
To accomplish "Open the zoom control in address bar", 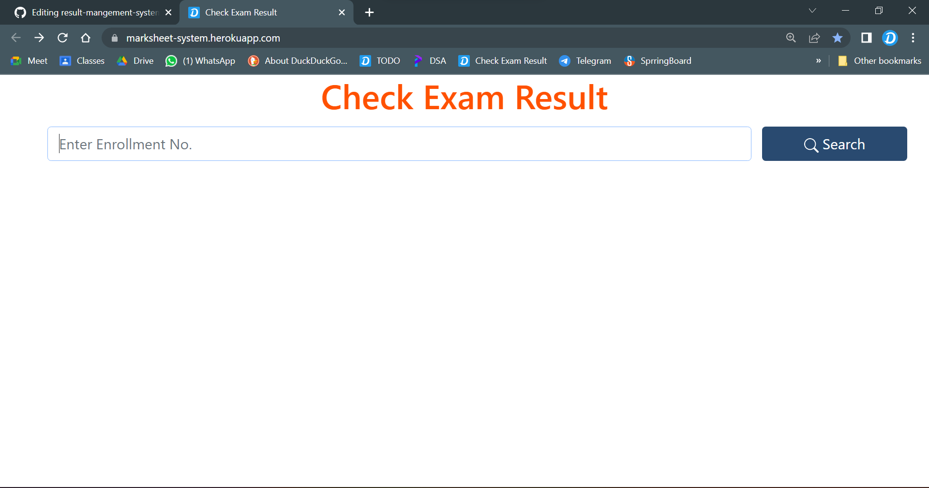I will pos(791,38).
